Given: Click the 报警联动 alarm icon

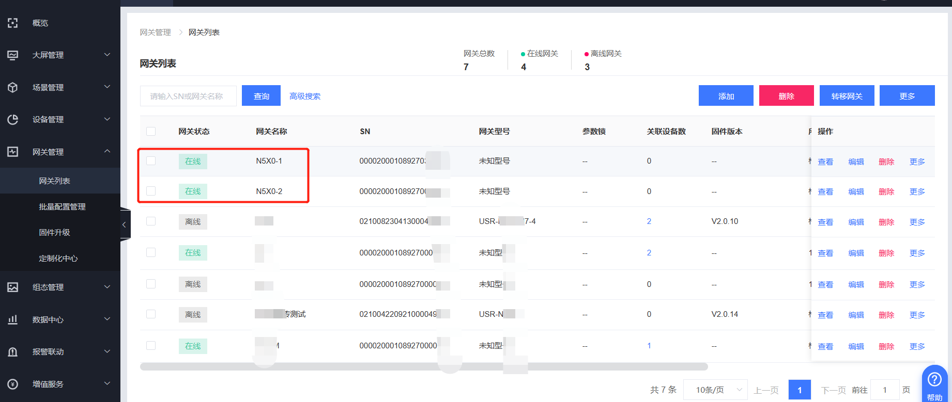Looking at the screenshot, I should click(x=13, y=352).
